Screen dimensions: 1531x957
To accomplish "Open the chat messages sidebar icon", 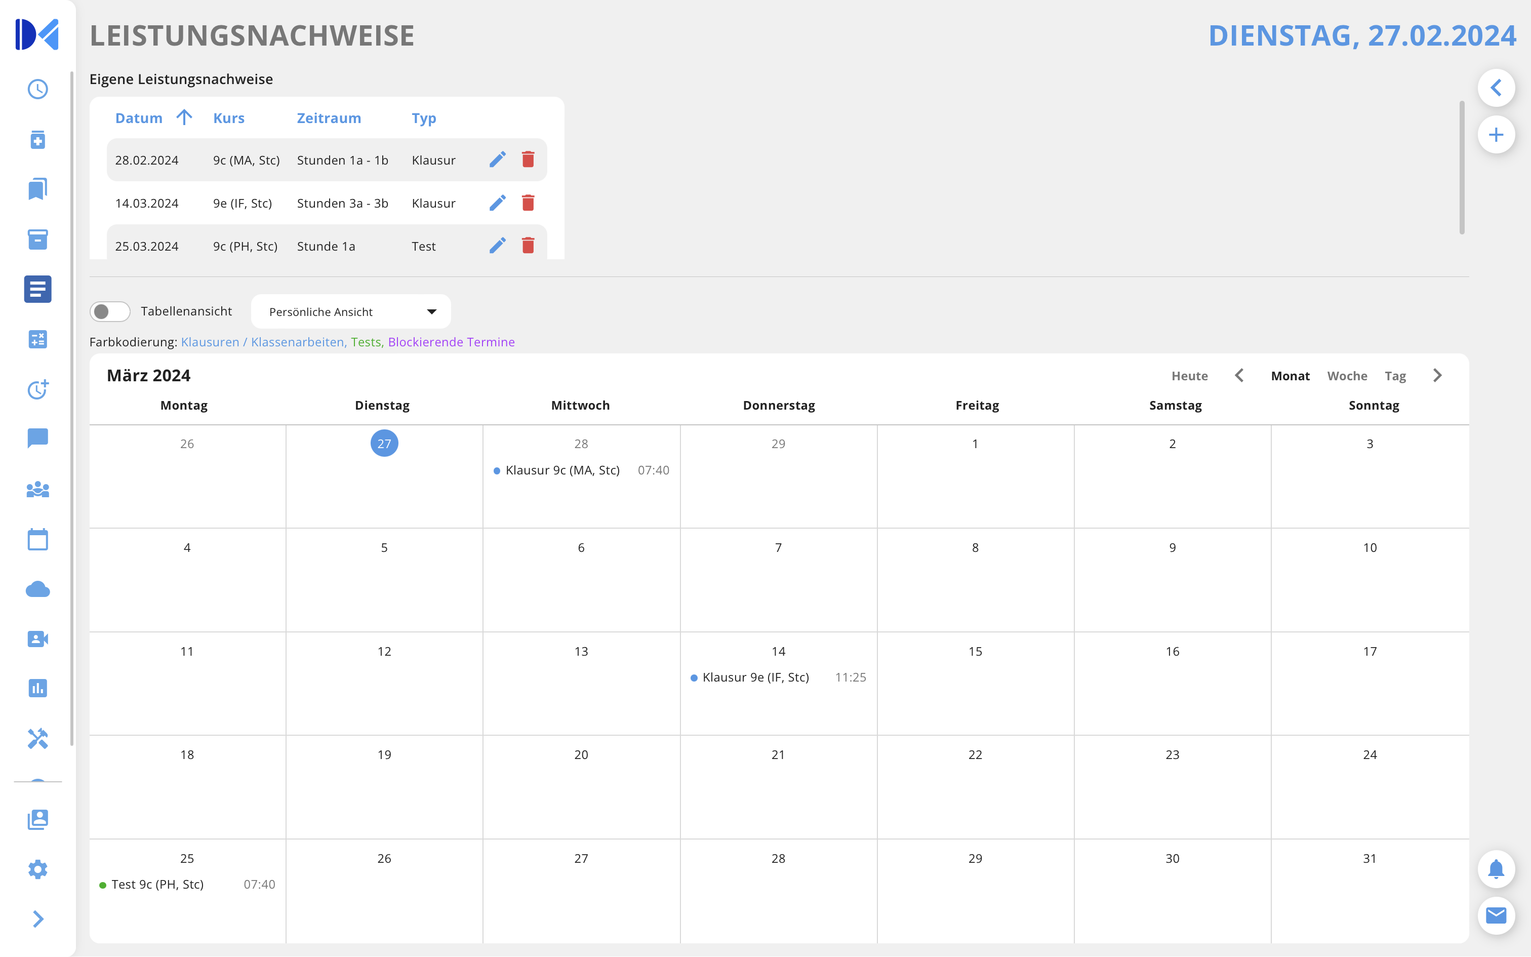I will pyautogui.click(x=38, y=438).
